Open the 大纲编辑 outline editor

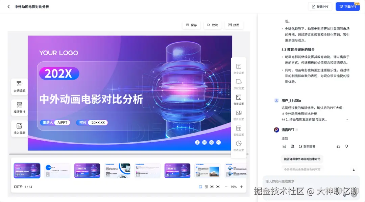click(x=19, y=87)
